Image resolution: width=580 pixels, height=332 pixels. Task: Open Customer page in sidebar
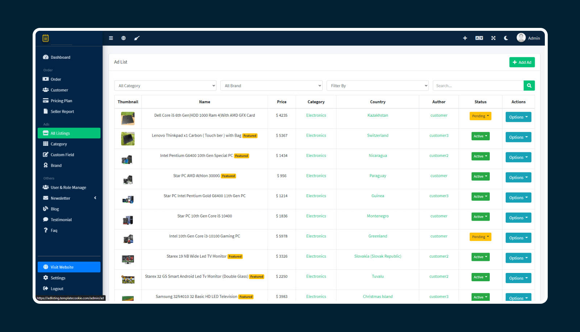(x=69, y=90)
